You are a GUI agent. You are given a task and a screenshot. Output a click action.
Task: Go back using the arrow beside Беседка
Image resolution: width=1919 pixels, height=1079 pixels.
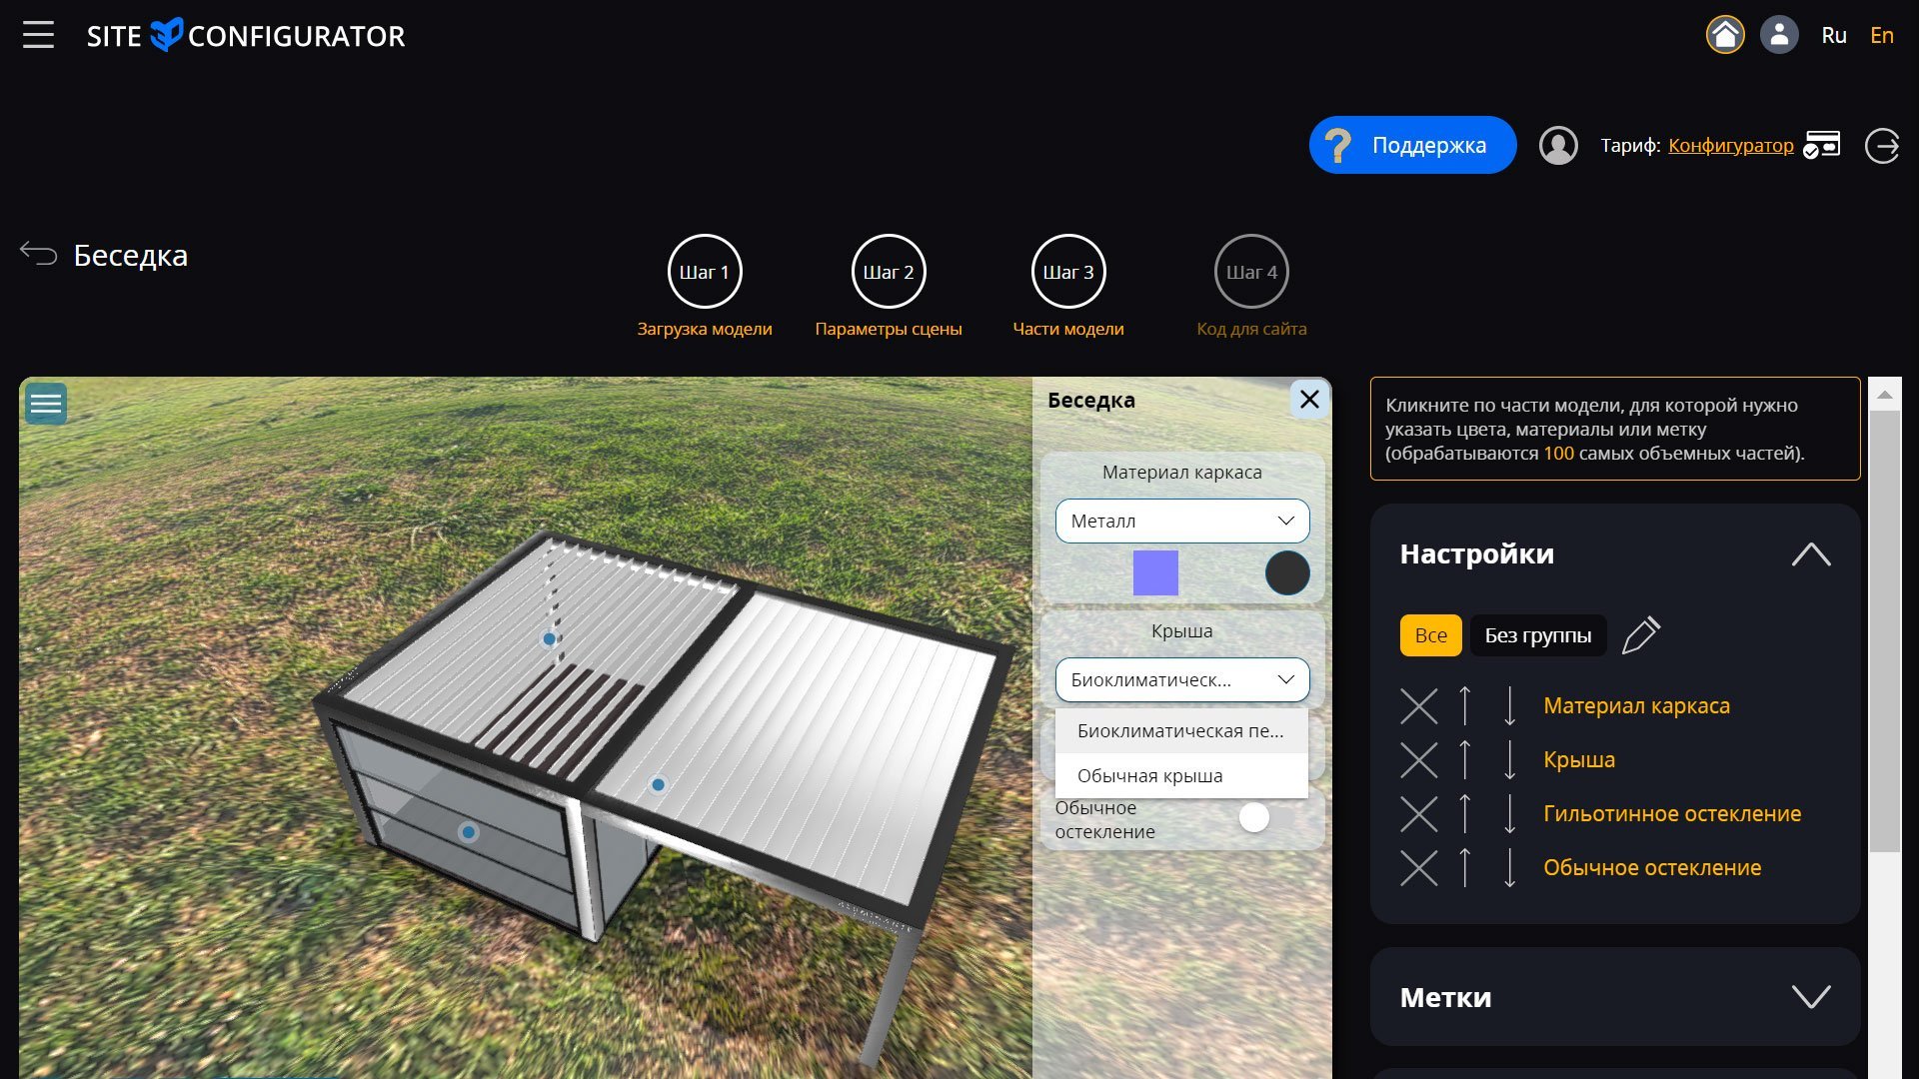39,254
